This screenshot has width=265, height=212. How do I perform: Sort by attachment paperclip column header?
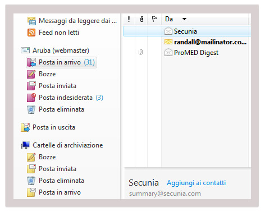click(141, 19)
